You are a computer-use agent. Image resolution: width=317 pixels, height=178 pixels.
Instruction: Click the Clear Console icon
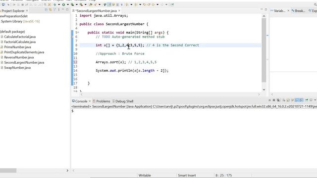284,100
